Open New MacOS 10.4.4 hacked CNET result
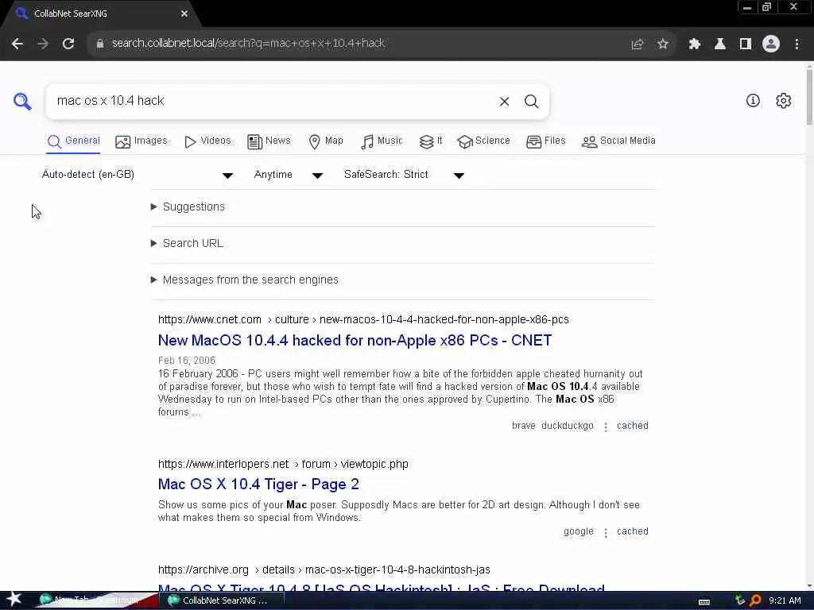814x610 pixels. [355, 341]
